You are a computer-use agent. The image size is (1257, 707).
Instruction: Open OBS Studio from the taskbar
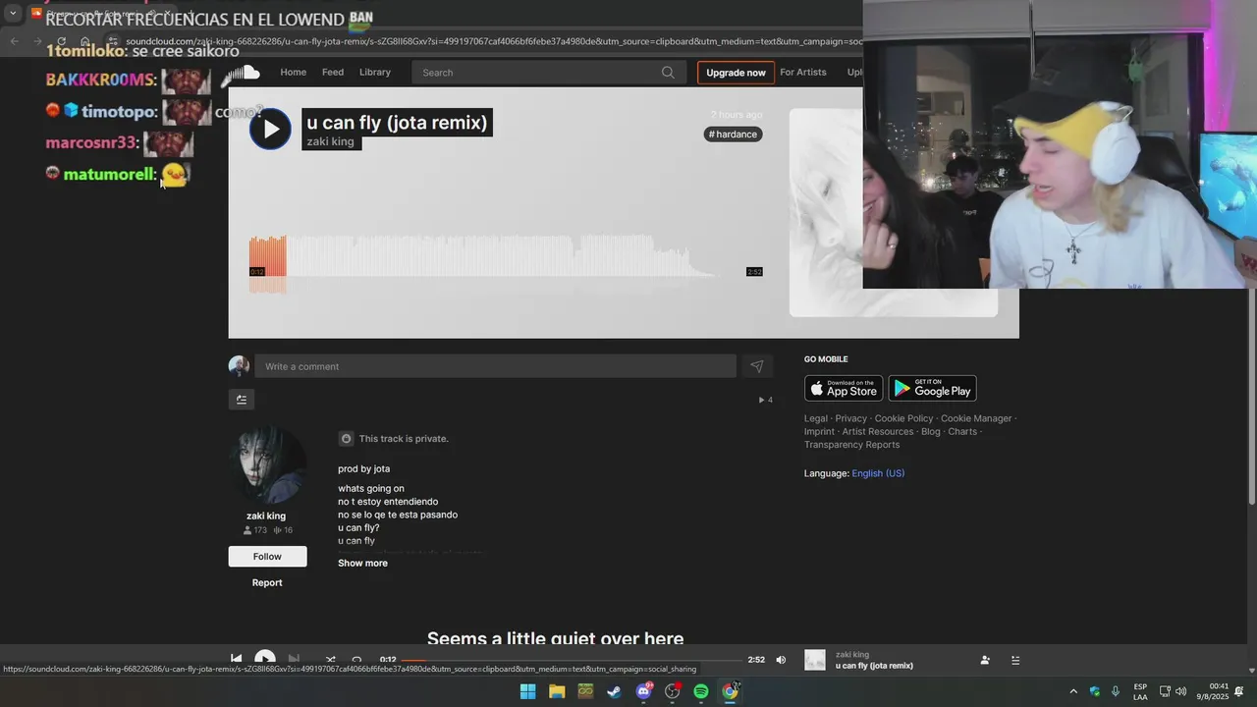click(673, 691)
